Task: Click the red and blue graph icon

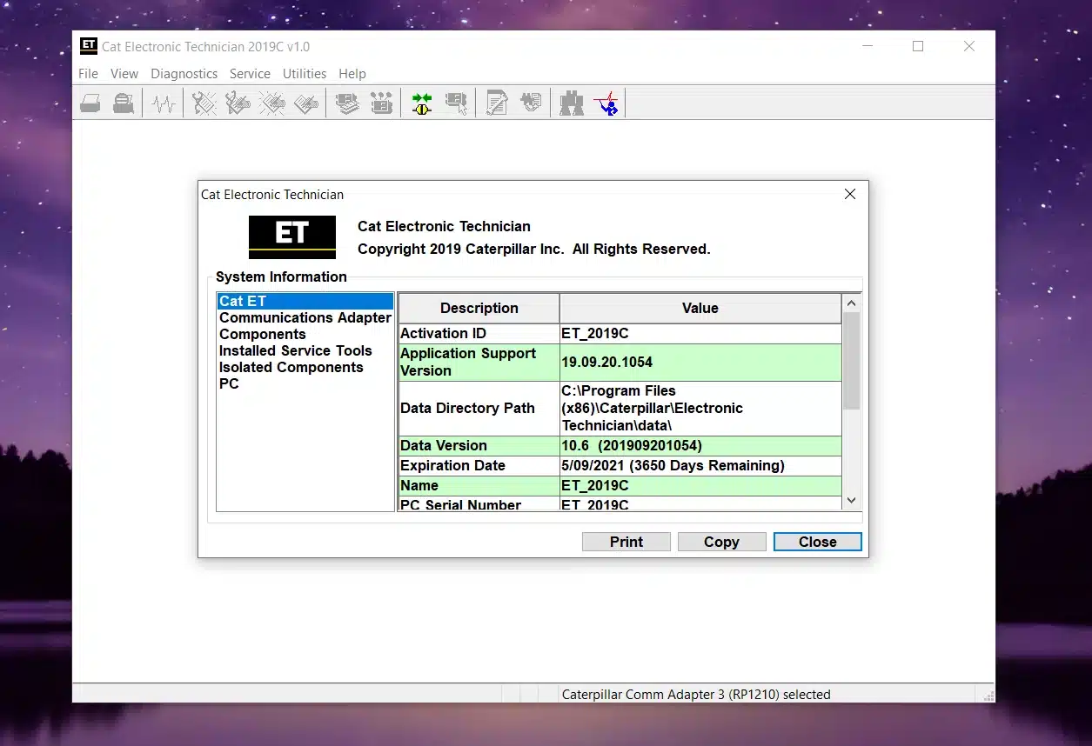Action: pos(606,104)
